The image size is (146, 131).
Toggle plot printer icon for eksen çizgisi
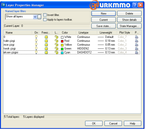(137, 52)
